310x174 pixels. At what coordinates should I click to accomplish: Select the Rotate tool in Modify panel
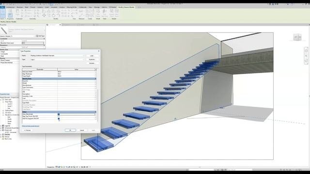click(x=54, y=15)
